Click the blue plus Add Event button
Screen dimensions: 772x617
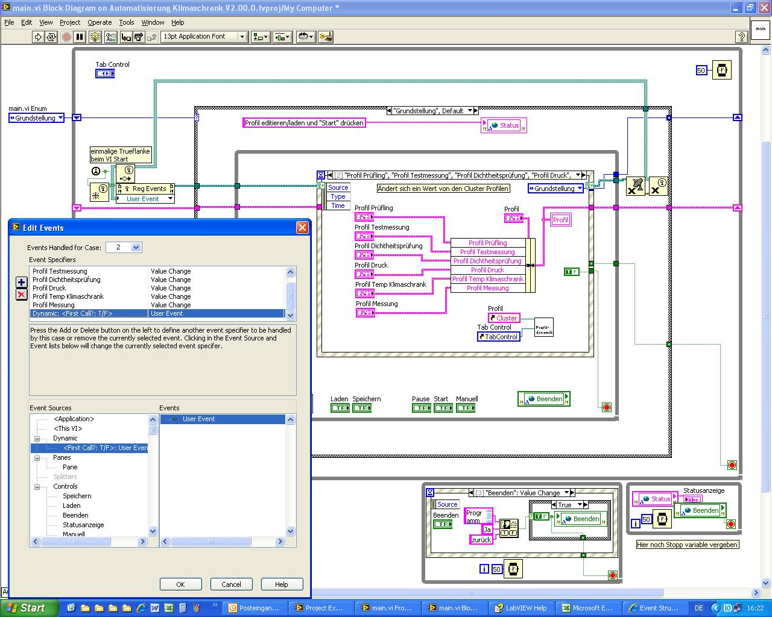tap(21, 282)
